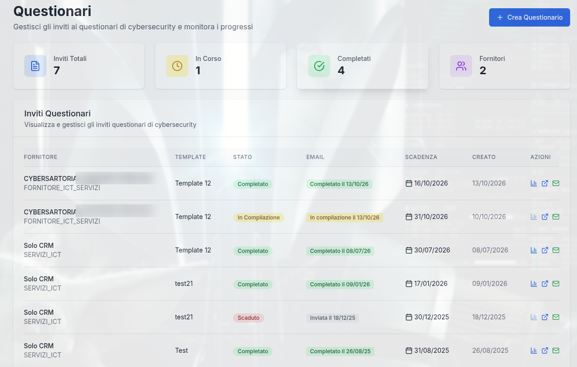577x367 pixels.
Task: Click 'Completato il 13/10/26' email badge
Action: pyautogui.click(x=339, y=184)
